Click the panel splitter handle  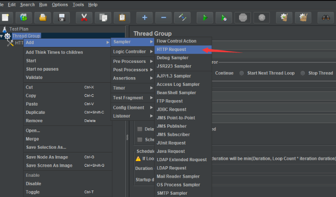(x=127, y=137)
